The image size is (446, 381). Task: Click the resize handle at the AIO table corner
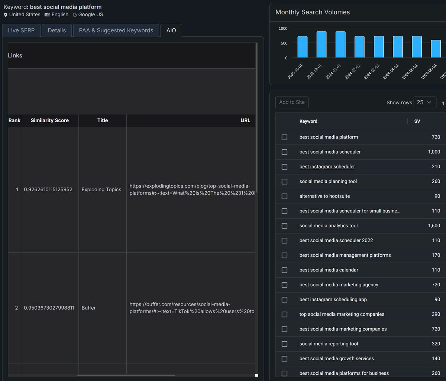(256, 375)
